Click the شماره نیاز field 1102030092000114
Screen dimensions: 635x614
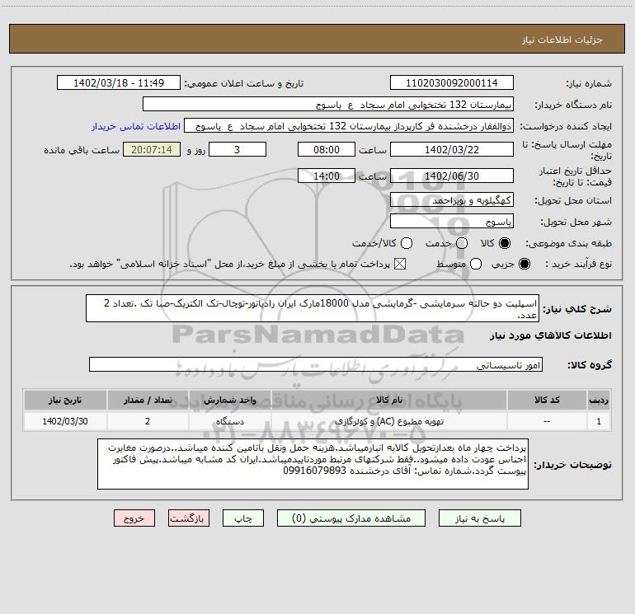click(x=452, y=82)
